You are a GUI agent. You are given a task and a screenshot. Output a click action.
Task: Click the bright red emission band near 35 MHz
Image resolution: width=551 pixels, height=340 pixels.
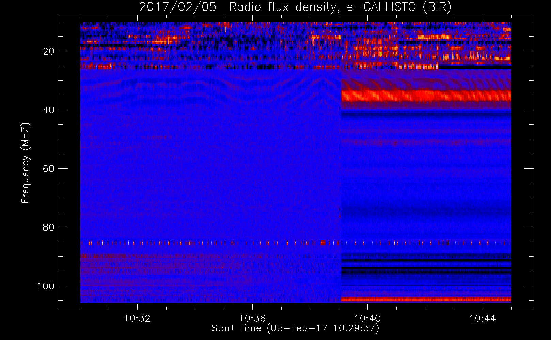point(426,96)
